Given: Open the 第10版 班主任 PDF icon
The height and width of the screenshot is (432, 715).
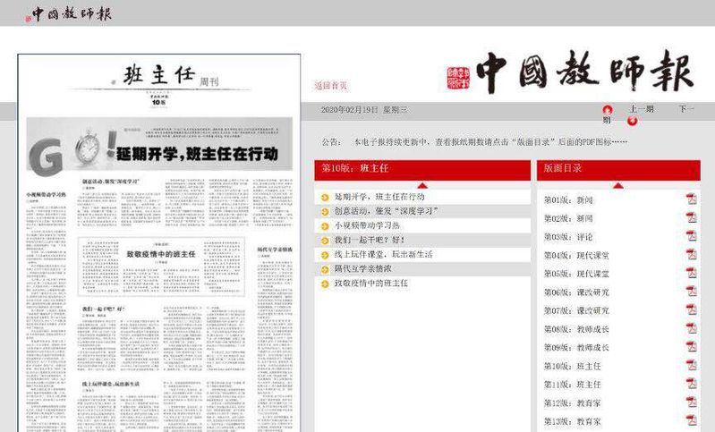Looking at the screenshot, I should tap(691, 366).
